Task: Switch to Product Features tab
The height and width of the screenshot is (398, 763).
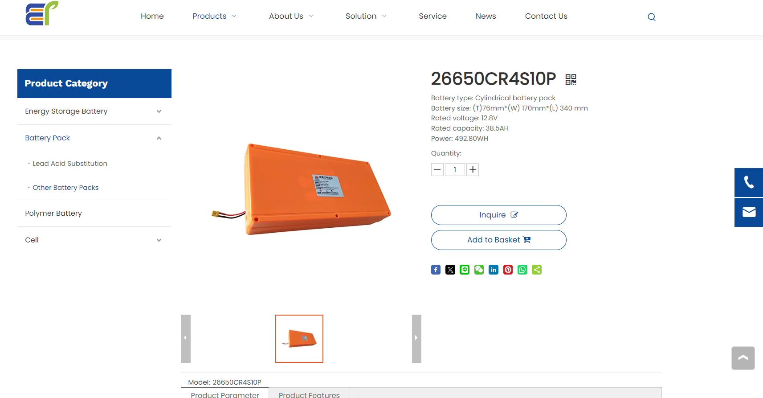Action: coord(309,394)
